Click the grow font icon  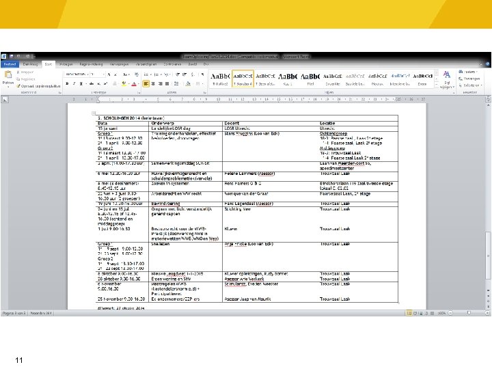(109, 74)
